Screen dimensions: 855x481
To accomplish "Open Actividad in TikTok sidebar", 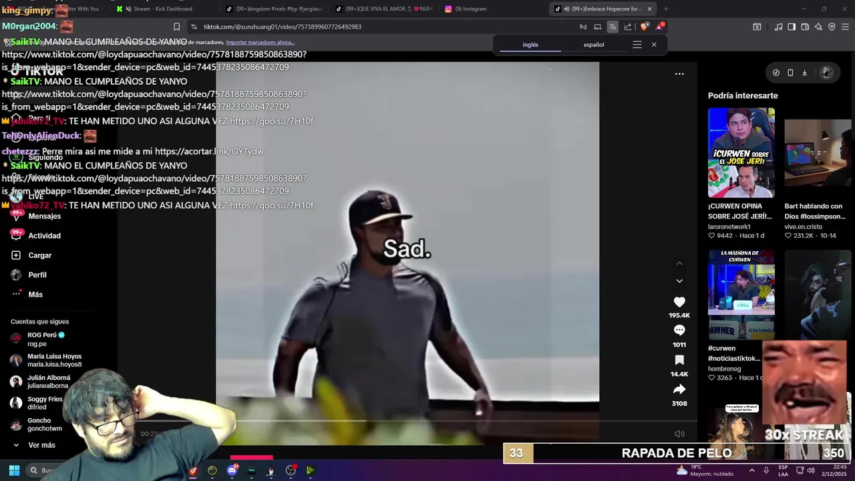I will click(44, 236).
